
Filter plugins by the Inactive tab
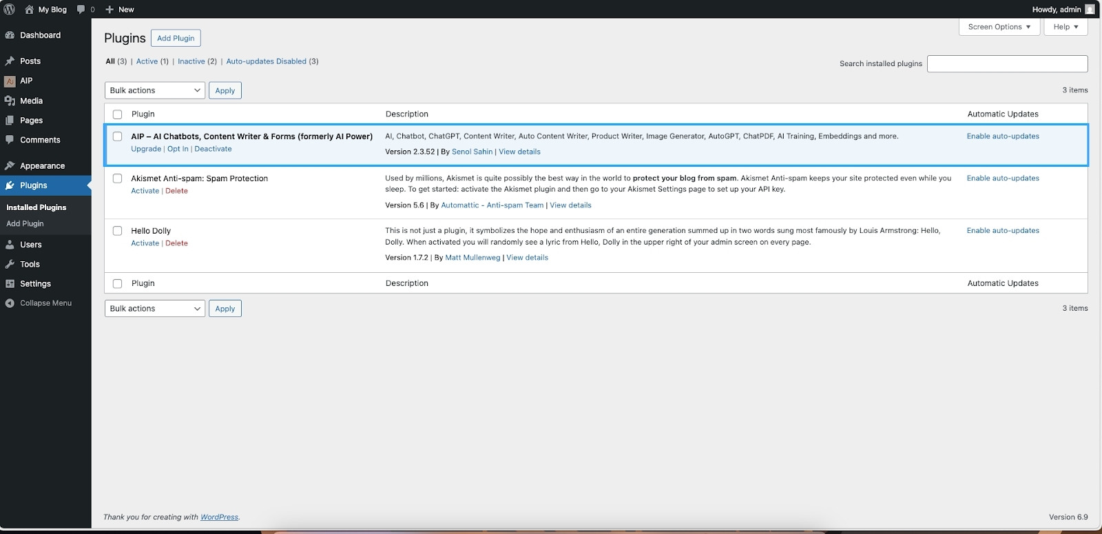tap(191, 61)
